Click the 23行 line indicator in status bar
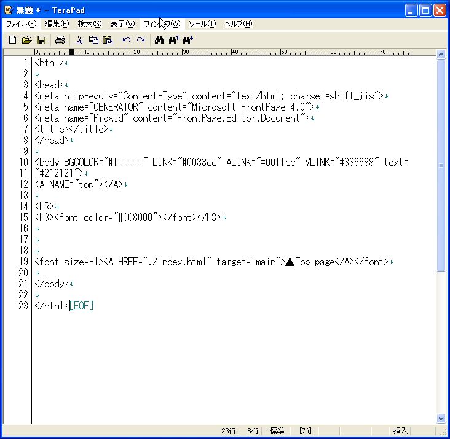This screenshot has width=450, height=439. point(229,430)
